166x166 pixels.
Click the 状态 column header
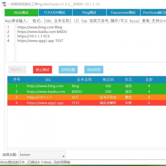(x=128, y=80)
